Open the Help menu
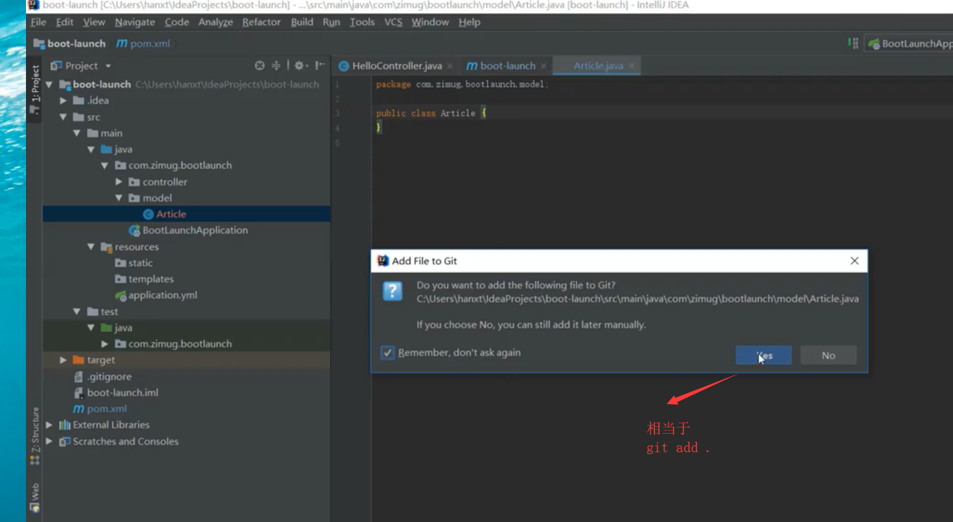Viewport: 953px width, 522px height. 469,22
